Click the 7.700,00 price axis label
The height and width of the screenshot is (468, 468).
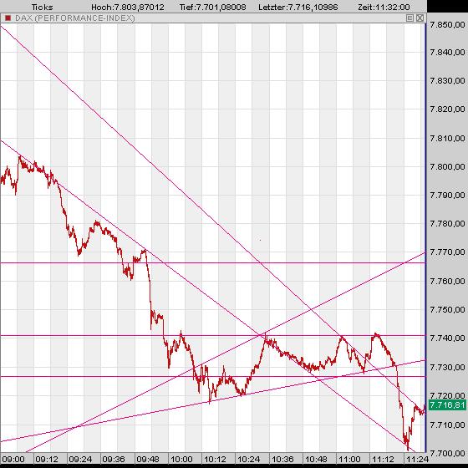click(x=447, y=453)
